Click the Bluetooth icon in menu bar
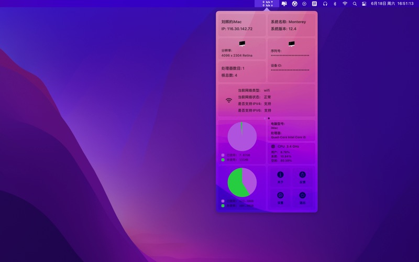The width and height of the screenshot is (419, 262). (x=335, y=4)
